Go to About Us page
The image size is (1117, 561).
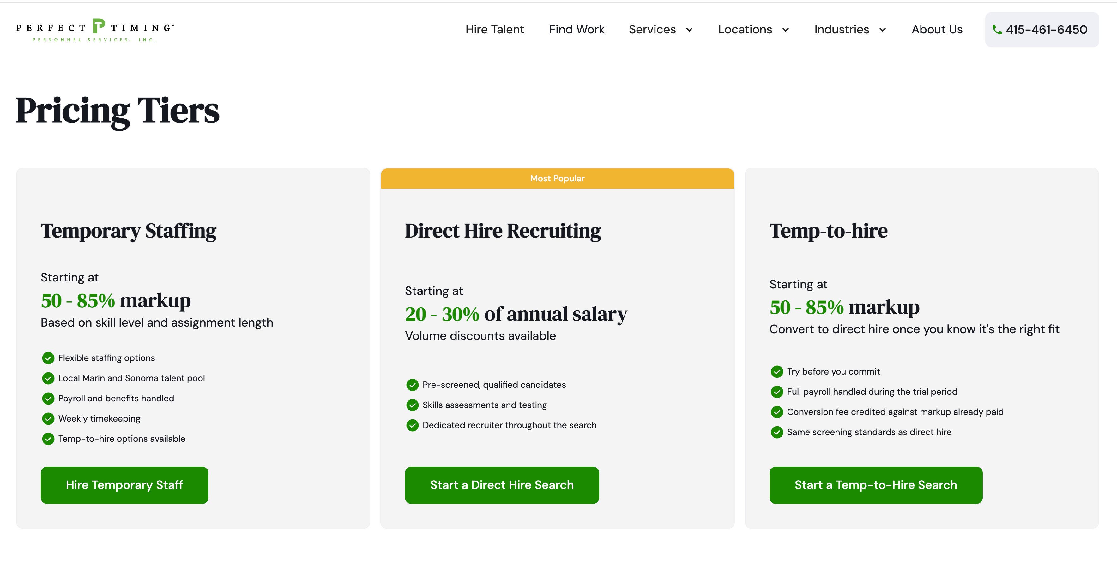937,29
